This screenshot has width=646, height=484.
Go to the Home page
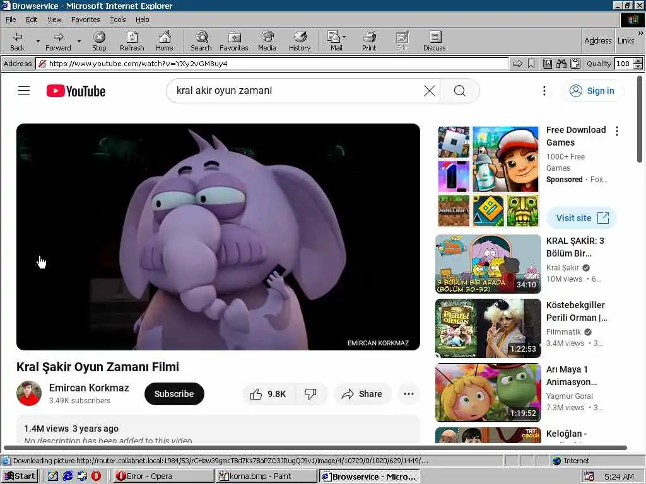tap(165, 41)
